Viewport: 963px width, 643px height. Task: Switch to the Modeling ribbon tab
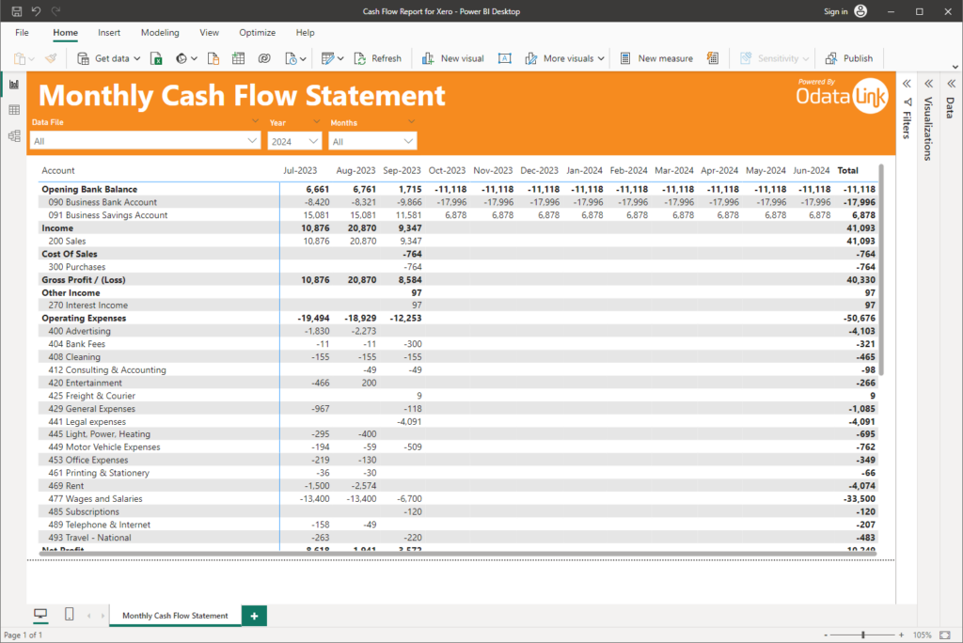coord(160,32)
